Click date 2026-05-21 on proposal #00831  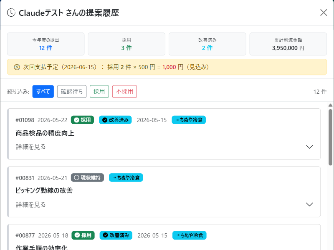pyautogui.click(x=53, y=178)
